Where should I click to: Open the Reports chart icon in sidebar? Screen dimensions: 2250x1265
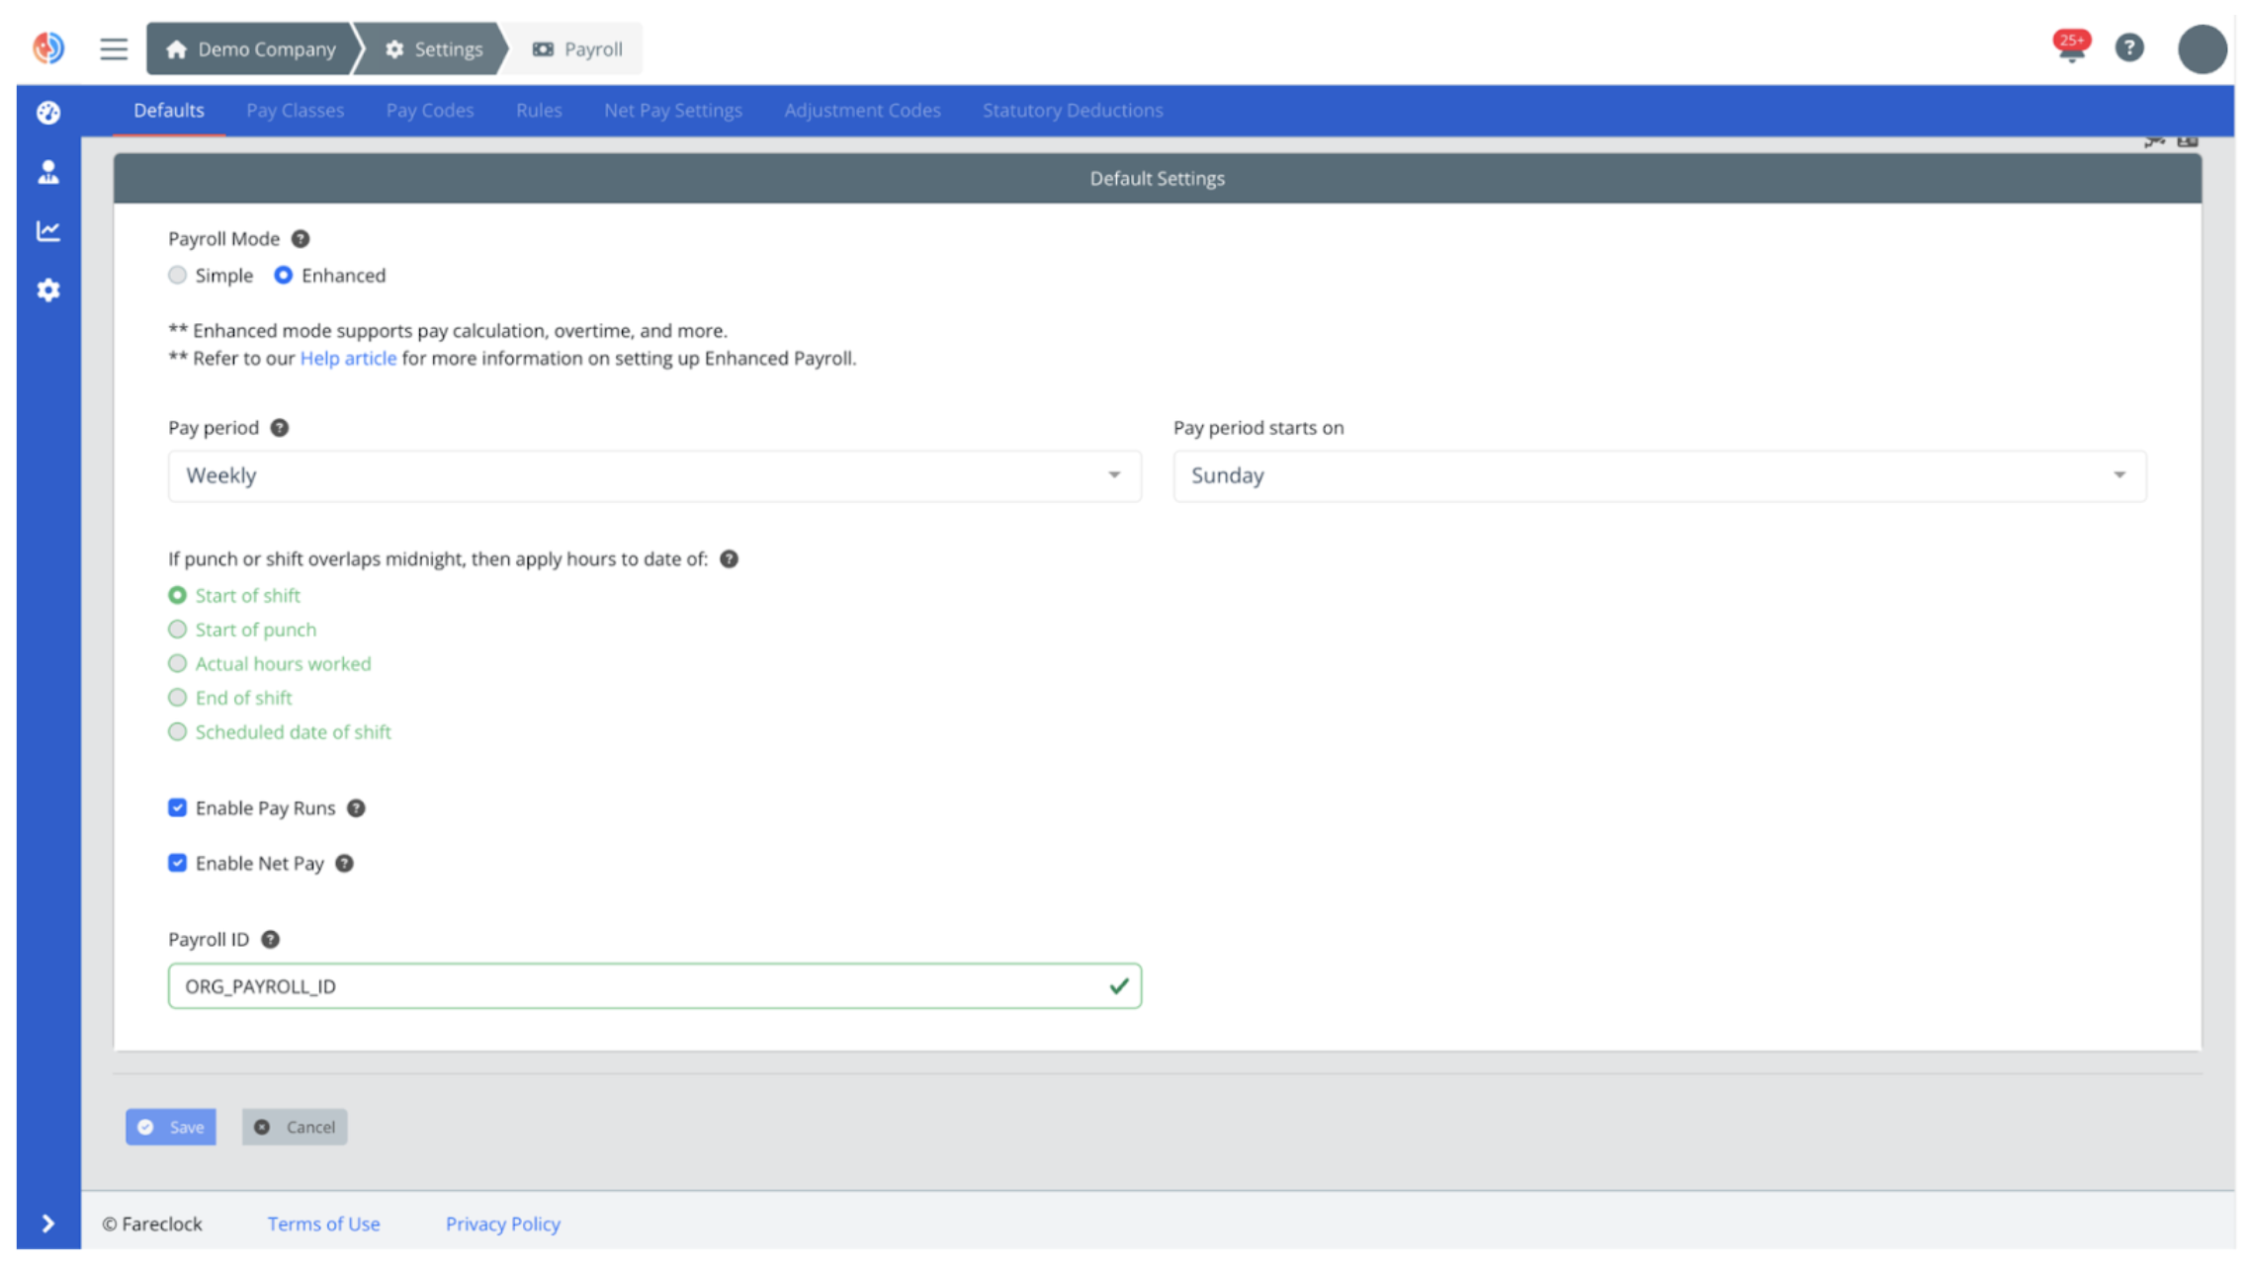coord(47,230)
